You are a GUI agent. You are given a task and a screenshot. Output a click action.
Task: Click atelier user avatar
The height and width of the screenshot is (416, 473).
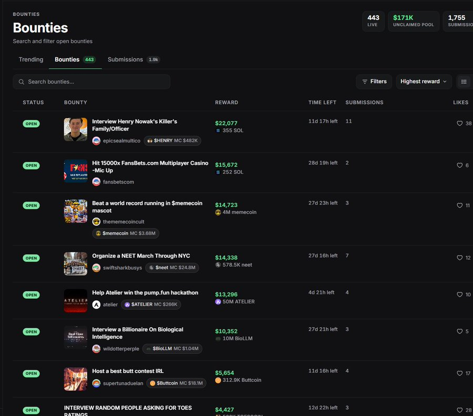point(96,305)
